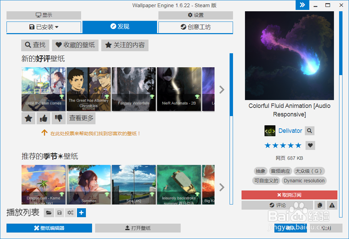
Task: Click the Colorful Fluid Animation preview image
Action: tap(289, 56)
